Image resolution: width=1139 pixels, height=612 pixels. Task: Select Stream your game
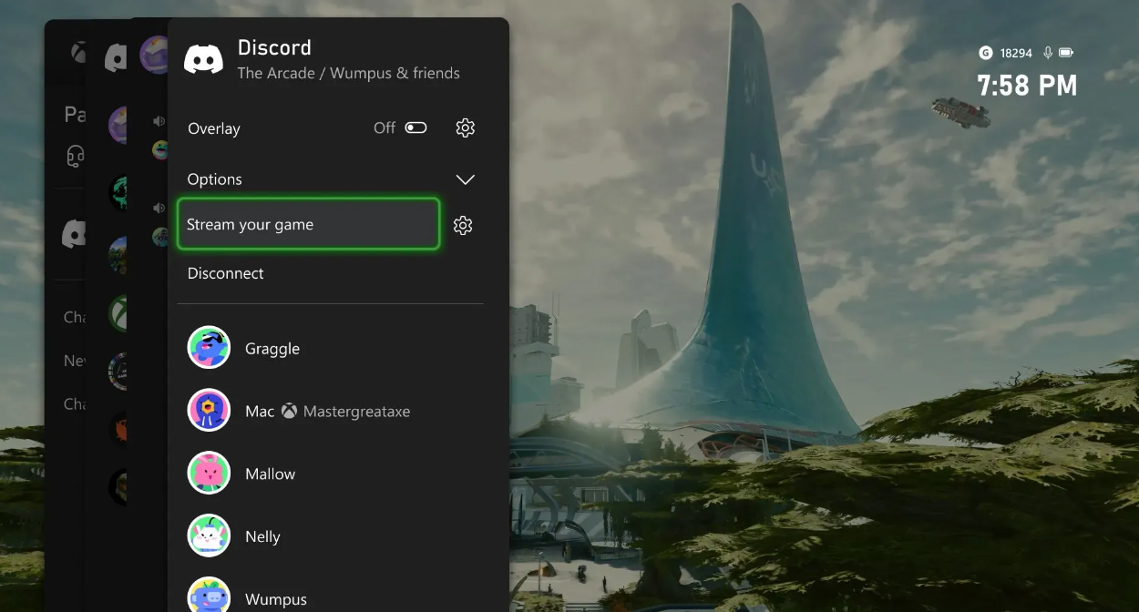coord(308,224)
